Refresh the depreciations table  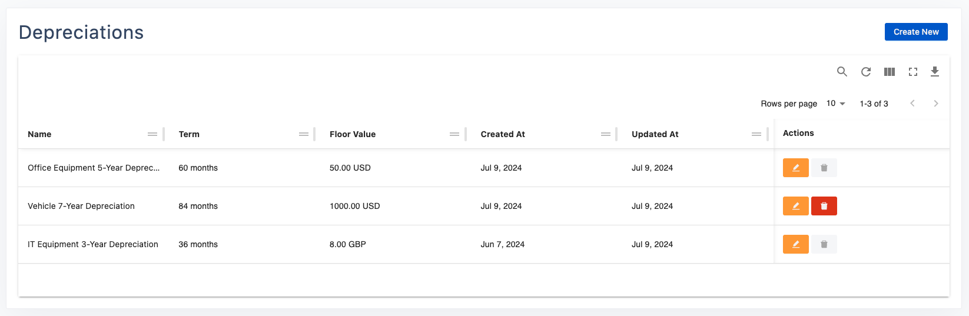coord(866,72)
